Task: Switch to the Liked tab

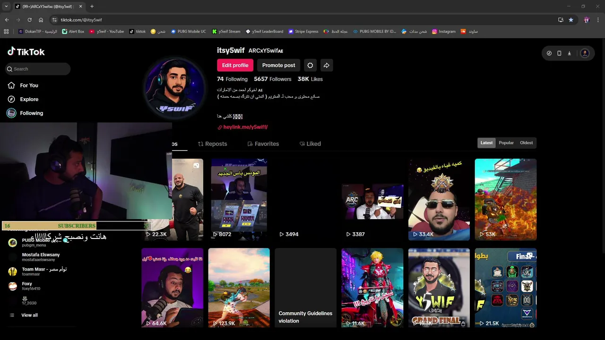Action: point(310,144)
